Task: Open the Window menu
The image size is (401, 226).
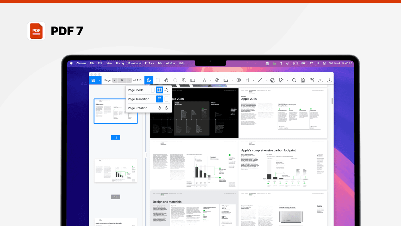Action: click(170, 63)
